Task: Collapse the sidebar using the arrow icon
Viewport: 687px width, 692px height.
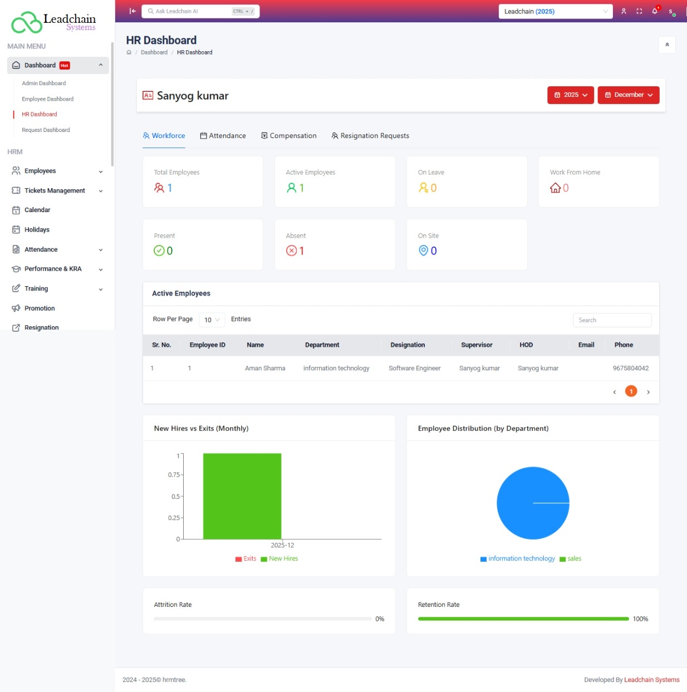Action: tap(132, 11)
